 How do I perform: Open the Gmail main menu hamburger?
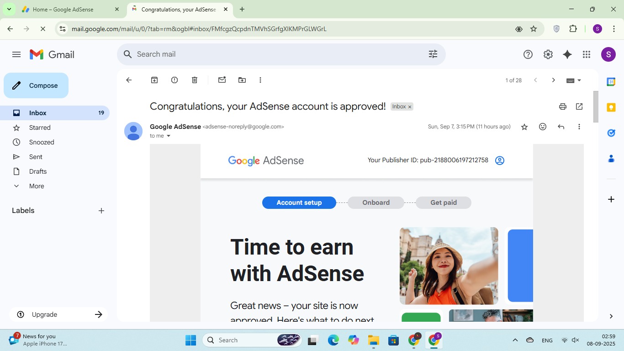(x=16, y=54)
